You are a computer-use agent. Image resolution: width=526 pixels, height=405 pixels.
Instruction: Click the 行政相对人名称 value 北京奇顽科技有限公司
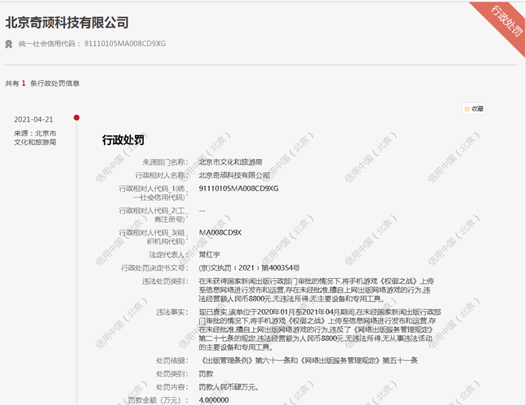point(234,175)
